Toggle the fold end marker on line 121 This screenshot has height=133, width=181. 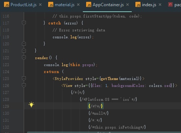tap(24, 50)
